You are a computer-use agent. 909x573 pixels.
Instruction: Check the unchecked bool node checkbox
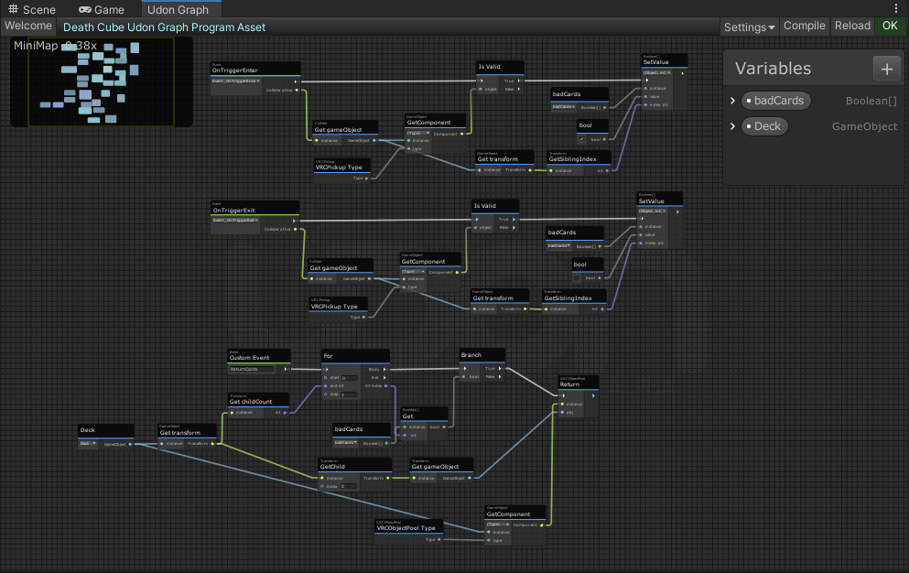click(577, 277)
